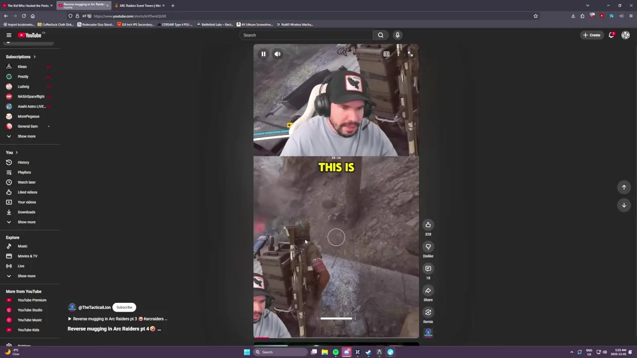Open the sound source thumbnail below Remix
This screenshot has height=358, width=637.
point(428,333)
